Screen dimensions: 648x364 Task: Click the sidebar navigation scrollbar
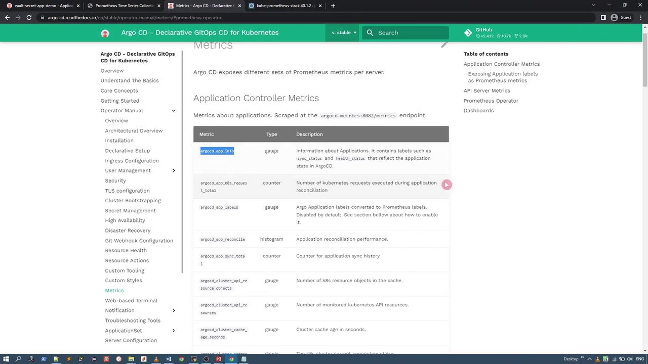pyautogui.click(x=182, y=162)
